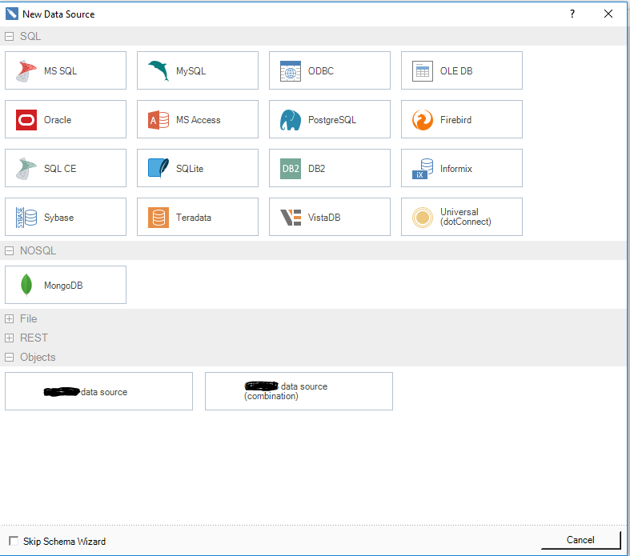The width and height of the screenshot is (630, 556).
Task: Choose the orange Teradata icon
Action: click(159, 217)
